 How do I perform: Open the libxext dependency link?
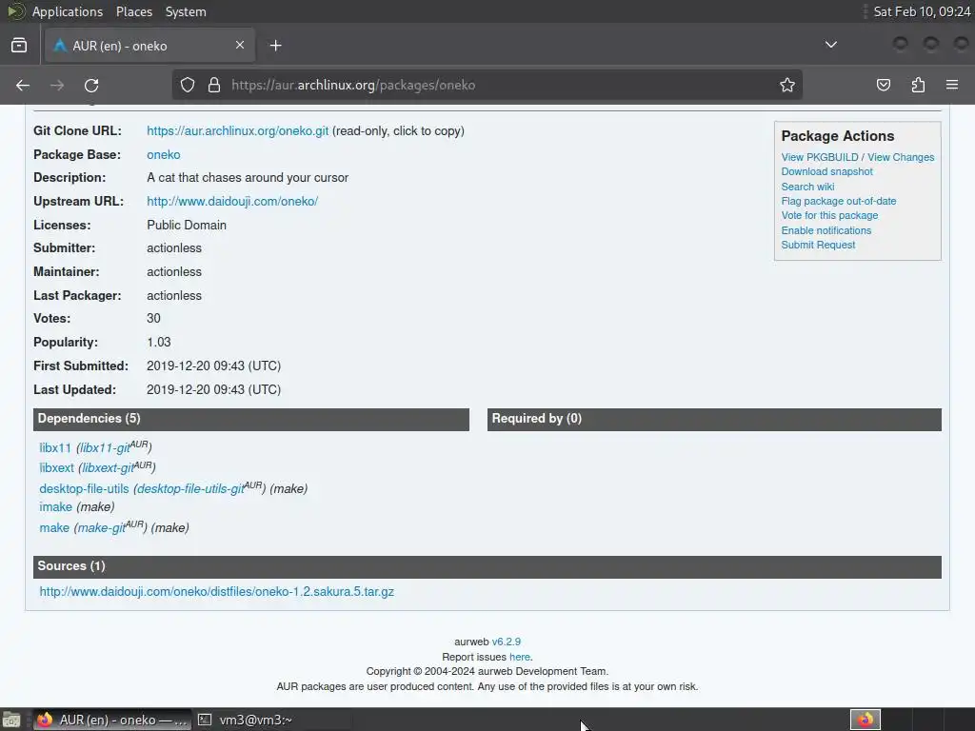56,467
